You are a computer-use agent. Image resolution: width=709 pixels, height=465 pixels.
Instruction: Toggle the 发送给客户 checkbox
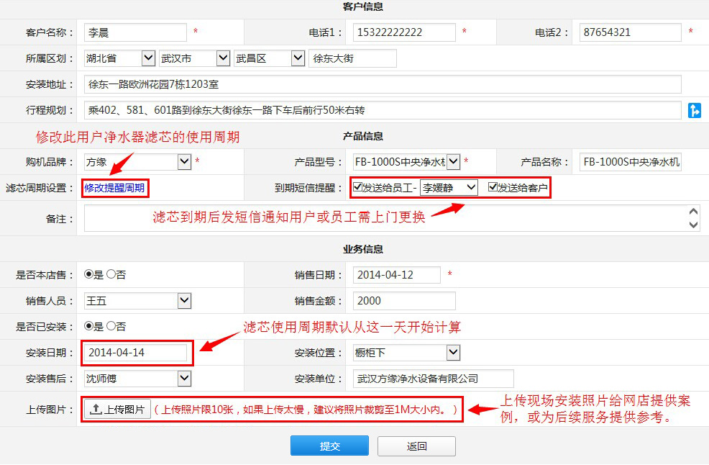[x=493, y=188]
